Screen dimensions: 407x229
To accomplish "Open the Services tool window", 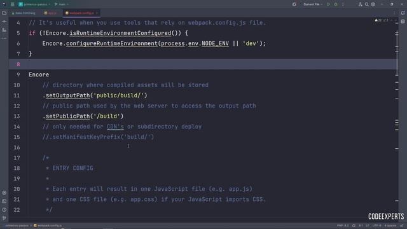I will pyautogui.click(x=4, y=193).
